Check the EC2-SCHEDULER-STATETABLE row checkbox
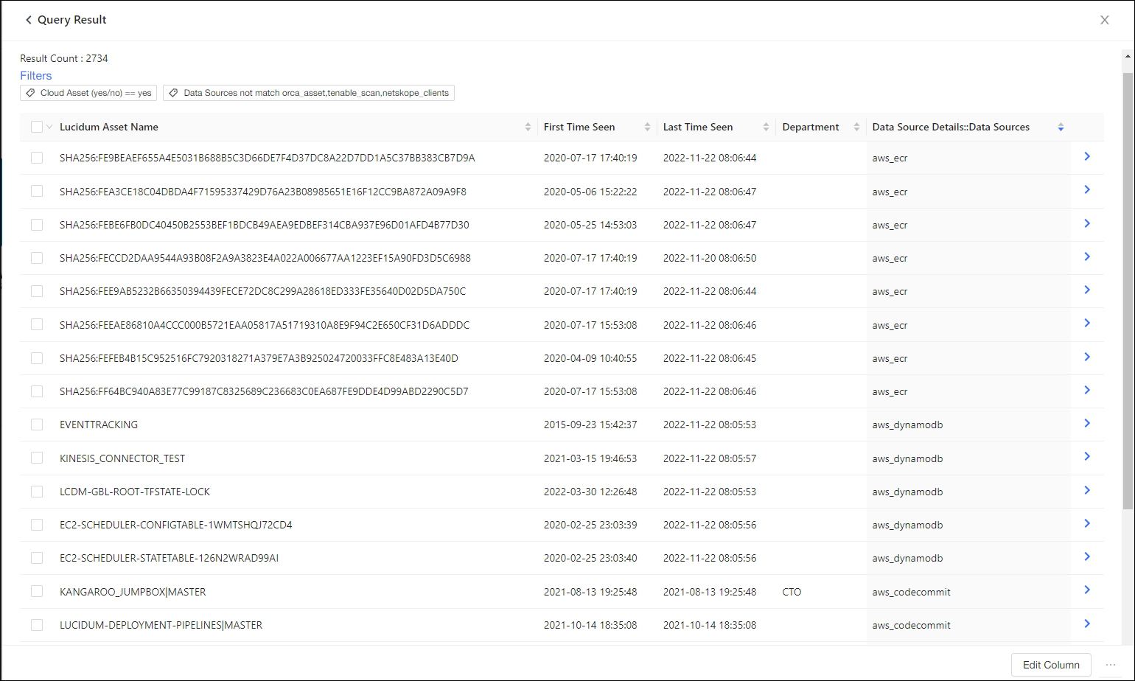This screenshot has width=1135, height=681. pos(37,558)
